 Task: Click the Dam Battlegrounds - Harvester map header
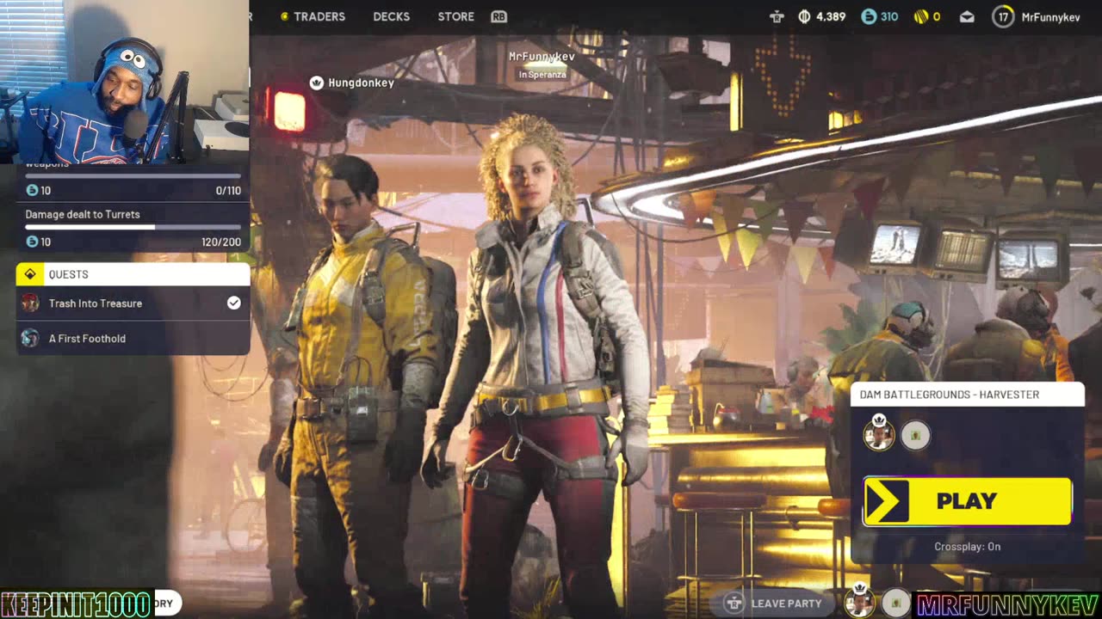pos(968,395)
